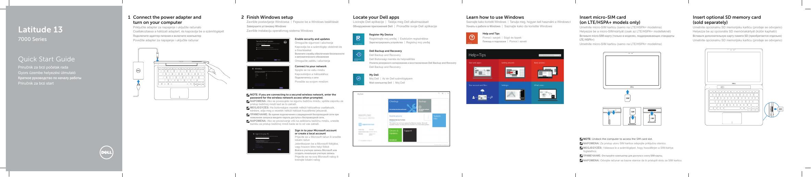Click 'Sign in to your Microsoft account' text

[316, 130]
